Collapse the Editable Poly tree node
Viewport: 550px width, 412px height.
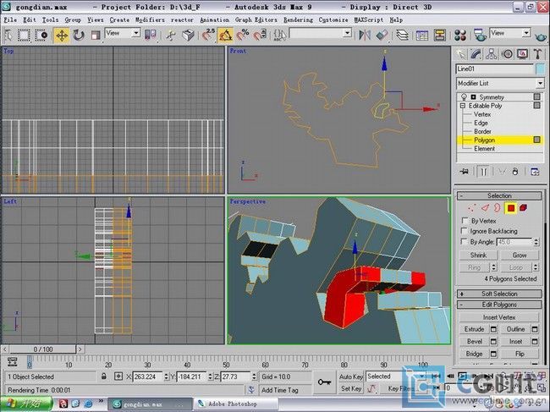[x=463, y=106]
